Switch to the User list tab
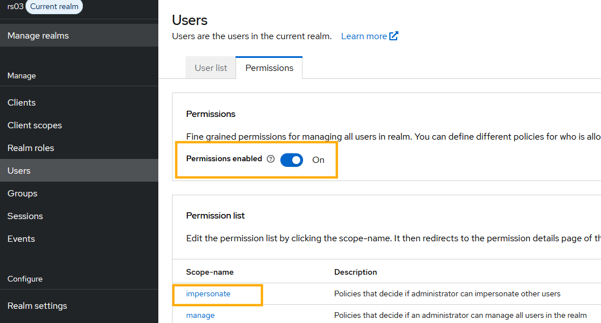 pos(211,68)
